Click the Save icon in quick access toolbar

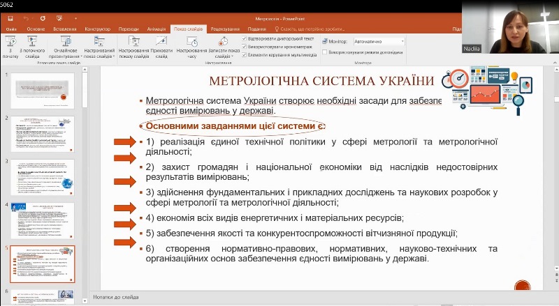tap(10, 19)
